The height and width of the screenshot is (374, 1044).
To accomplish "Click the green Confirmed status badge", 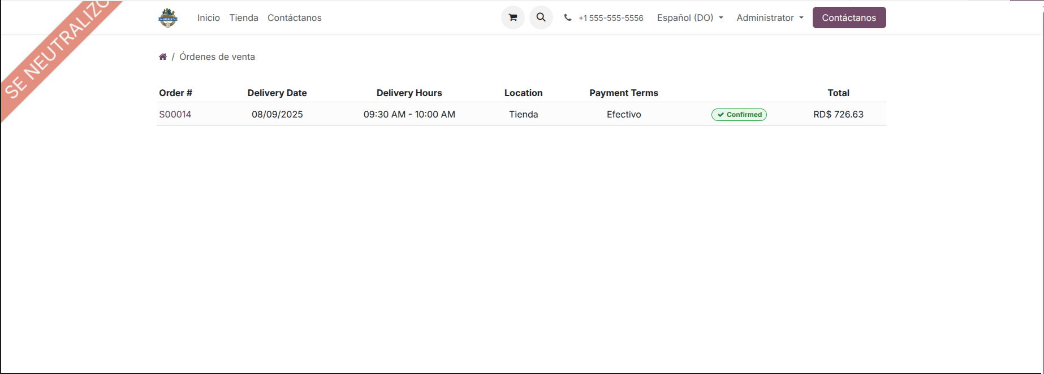I will coord(739,115).
